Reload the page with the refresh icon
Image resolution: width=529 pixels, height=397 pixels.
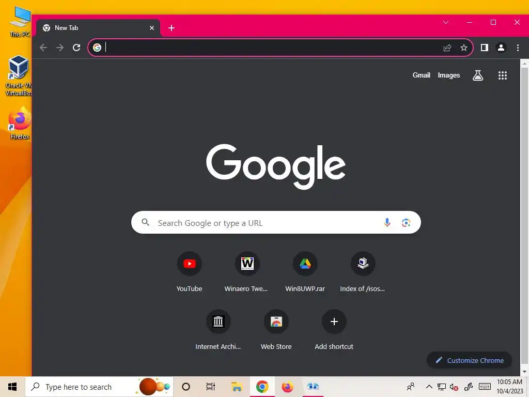click(x=76, y=48)
